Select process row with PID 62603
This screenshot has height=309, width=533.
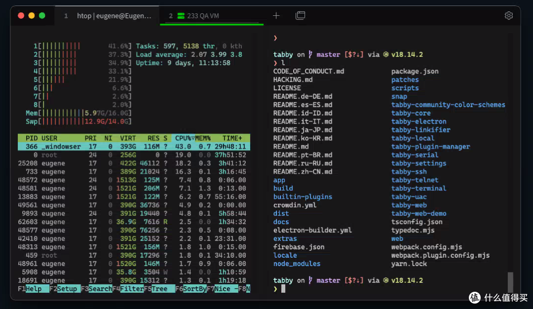tap(134, 222)
